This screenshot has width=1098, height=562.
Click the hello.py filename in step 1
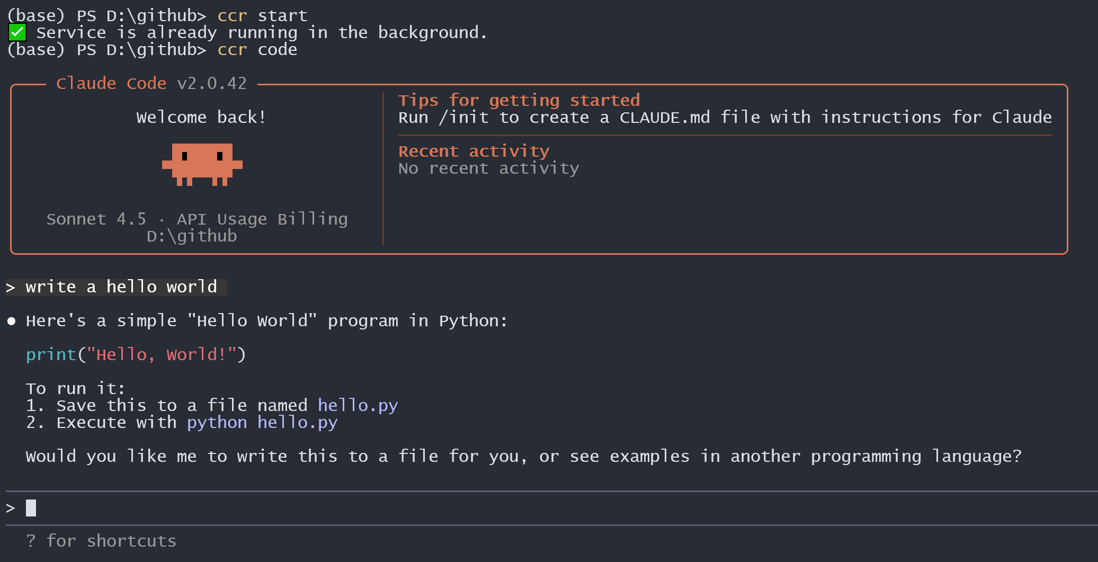click(358, 406)
